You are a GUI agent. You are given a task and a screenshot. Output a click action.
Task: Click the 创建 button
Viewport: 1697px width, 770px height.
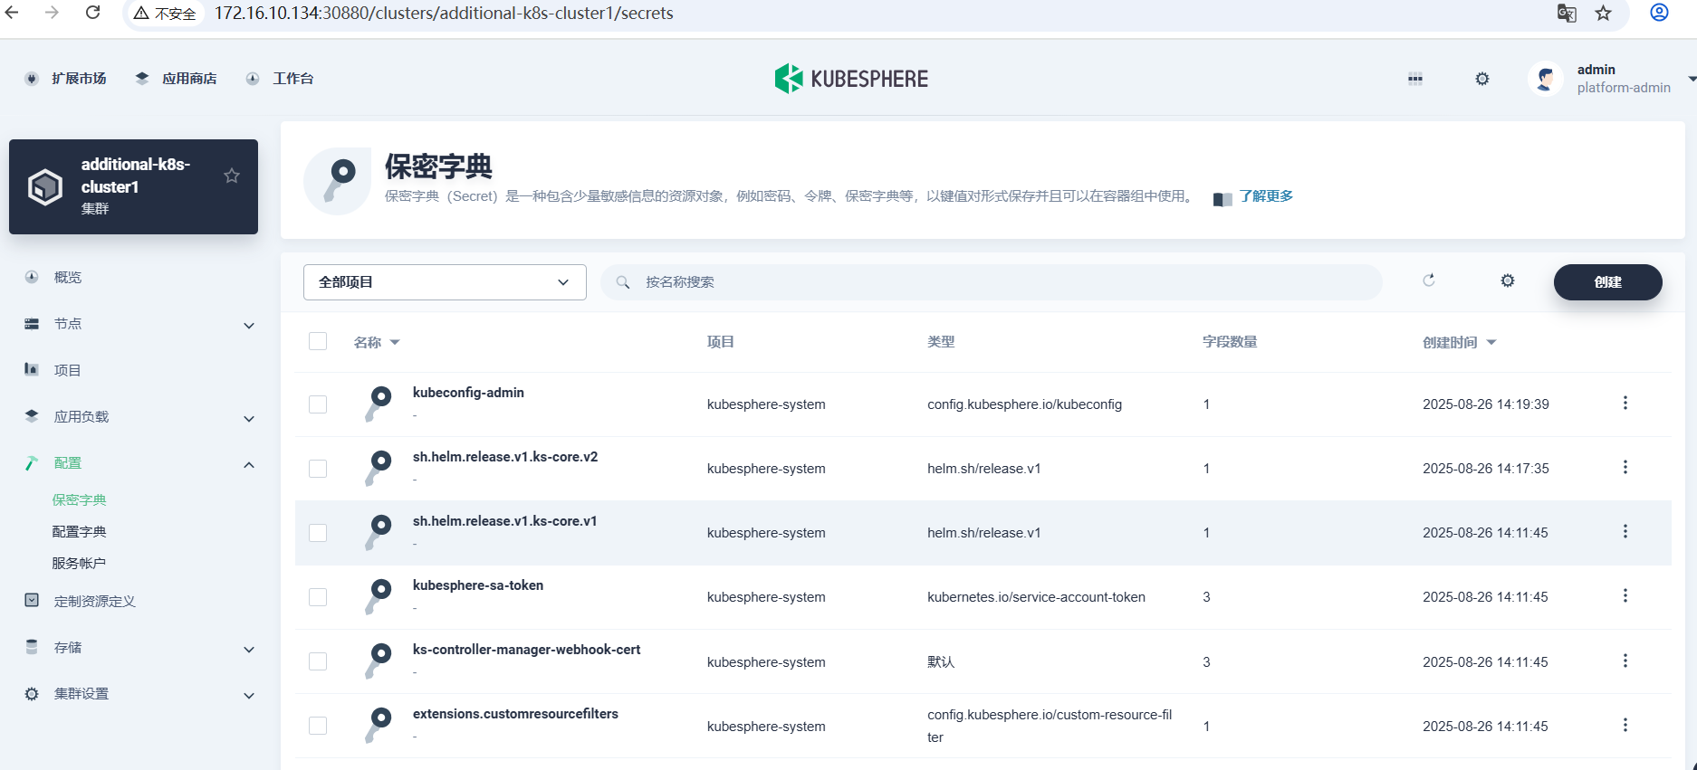1608,282
